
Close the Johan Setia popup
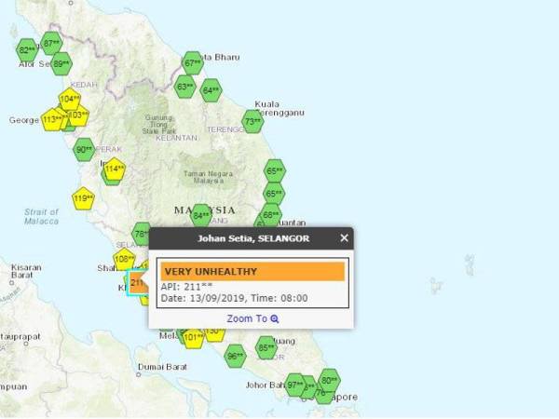(344, 238)
